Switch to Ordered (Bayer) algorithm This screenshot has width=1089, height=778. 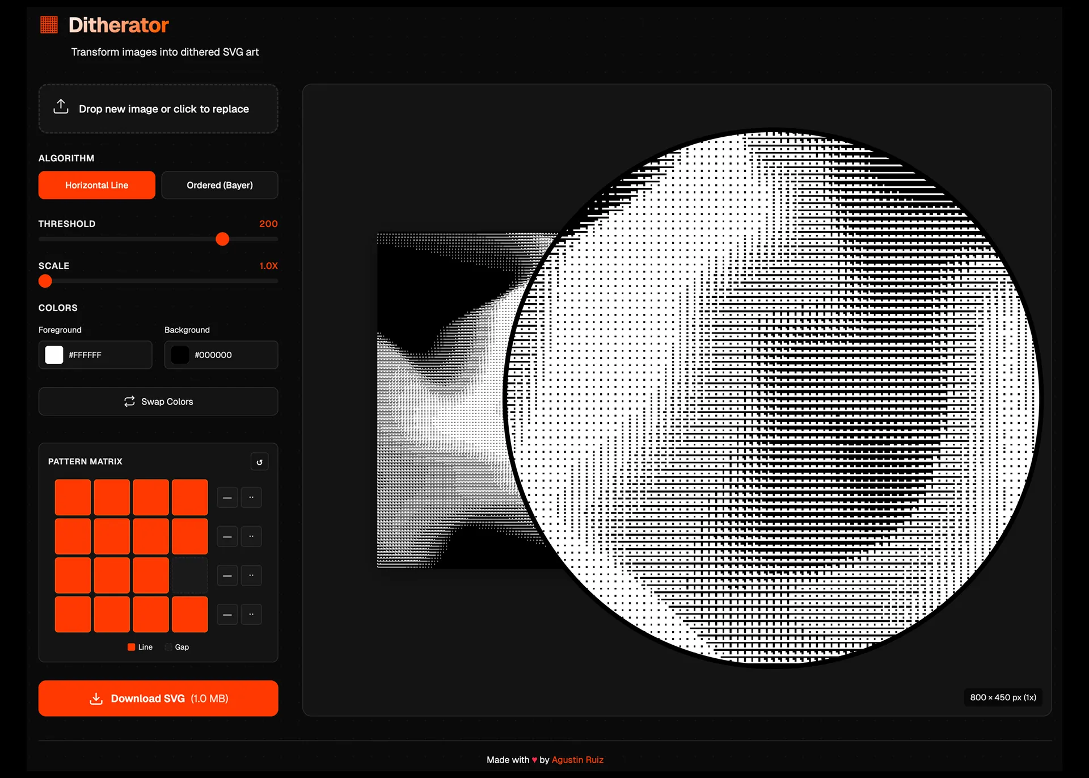pos(220,185)
